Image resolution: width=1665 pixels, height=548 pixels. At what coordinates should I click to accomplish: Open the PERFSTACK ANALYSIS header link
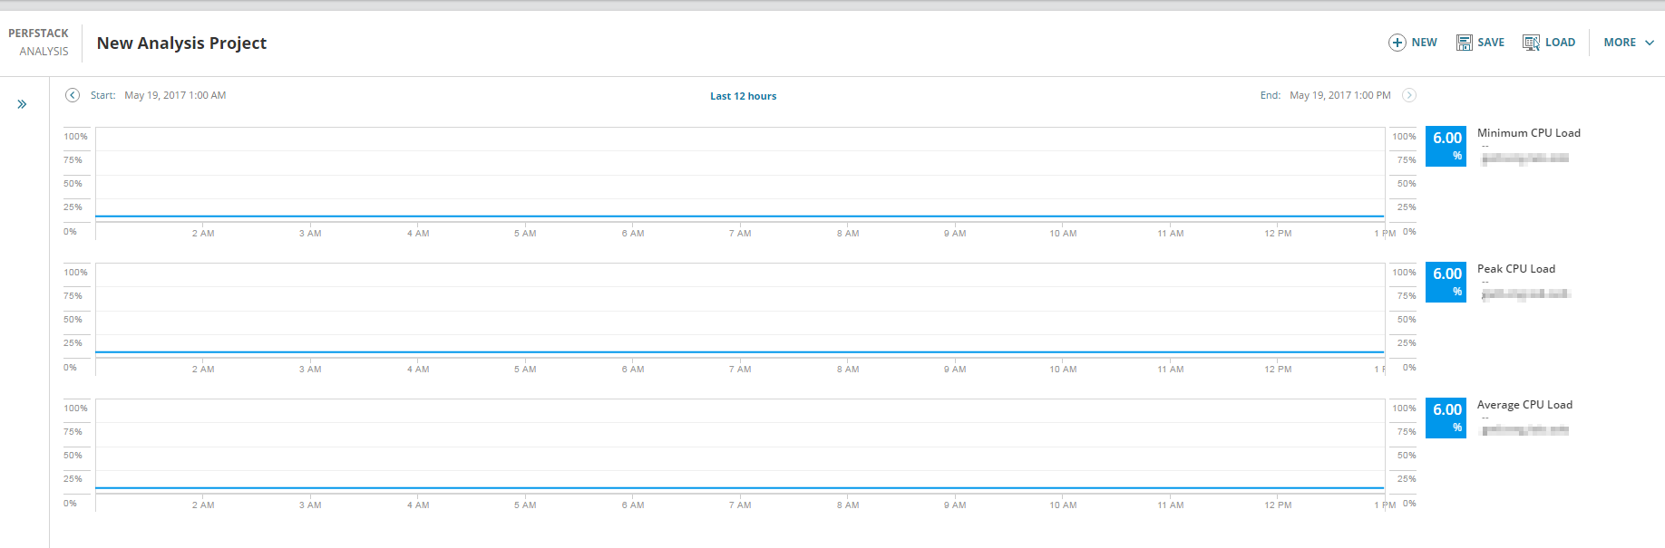tap(39, 43)
